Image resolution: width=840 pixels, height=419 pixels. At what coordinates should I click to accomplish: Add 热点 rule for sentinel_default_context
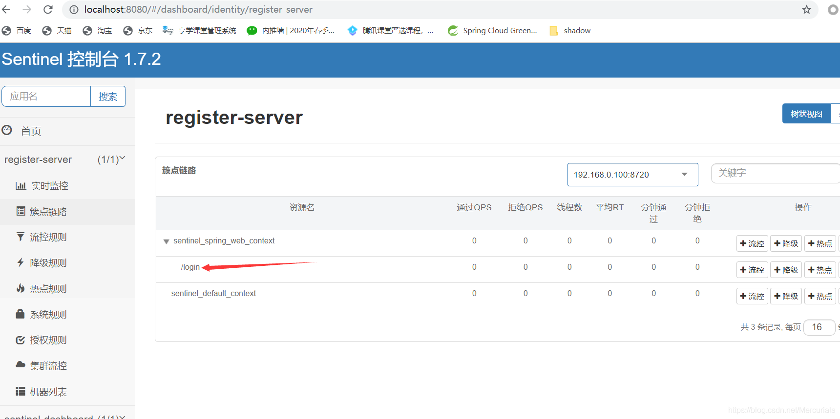coord(820,296)
